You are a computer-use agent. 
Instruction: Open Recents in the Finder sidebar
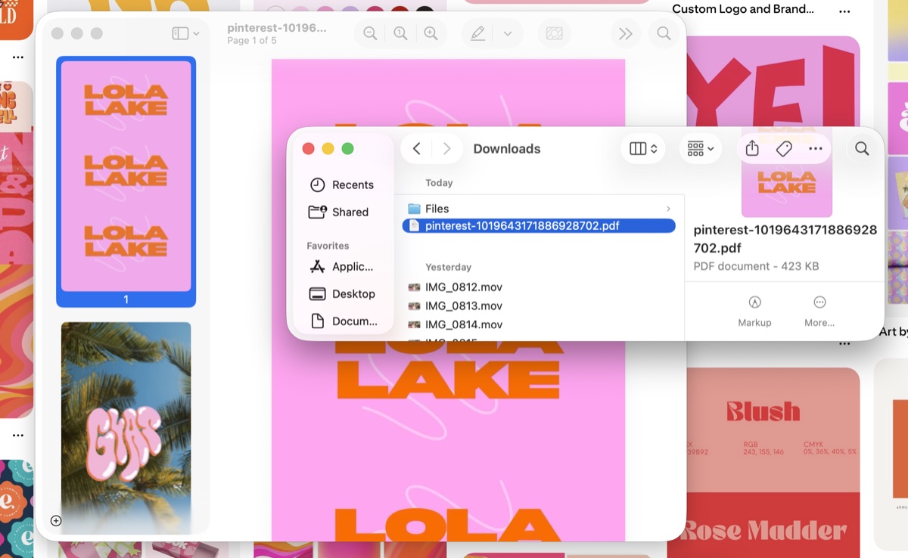point(342,184)
